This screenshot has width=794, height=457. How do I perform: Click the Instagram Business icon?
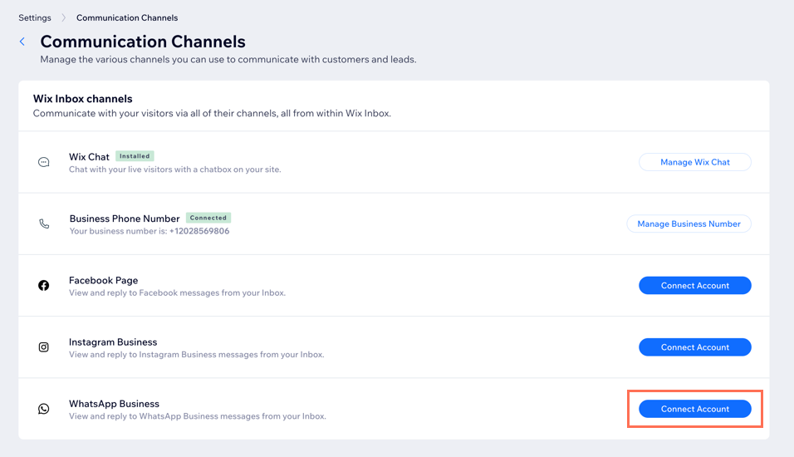[44, 347]
